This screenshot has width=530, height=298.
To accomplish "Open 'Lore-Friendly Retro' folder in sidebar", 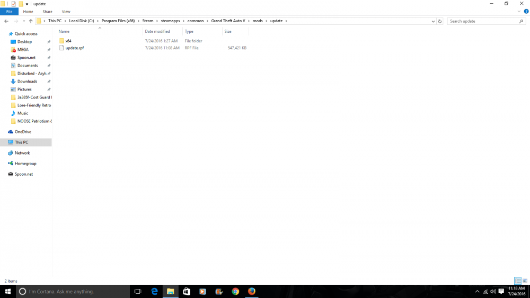I will click(34, 105).
